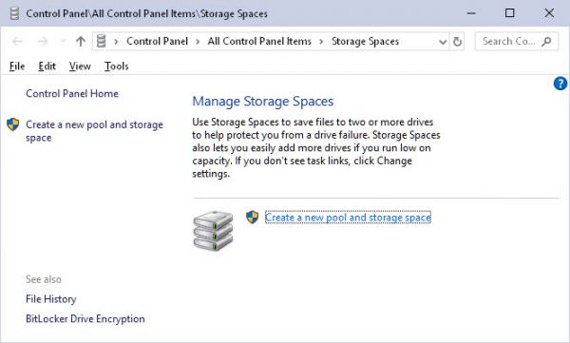Open Control Panel Home link
The height and width of the screenshot is (343, 570).
tap(72, 93)
